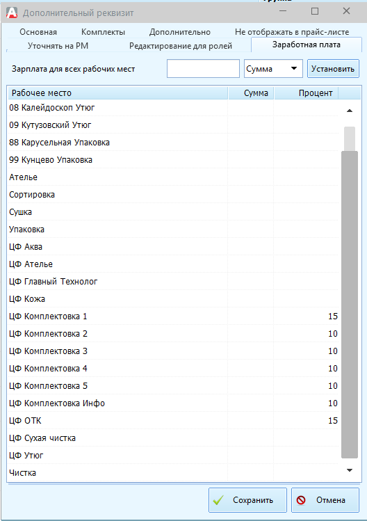Maximize the Дополнительный реквизит window
Viewport: 367px width, 521px height.
(x=315, y=11)
